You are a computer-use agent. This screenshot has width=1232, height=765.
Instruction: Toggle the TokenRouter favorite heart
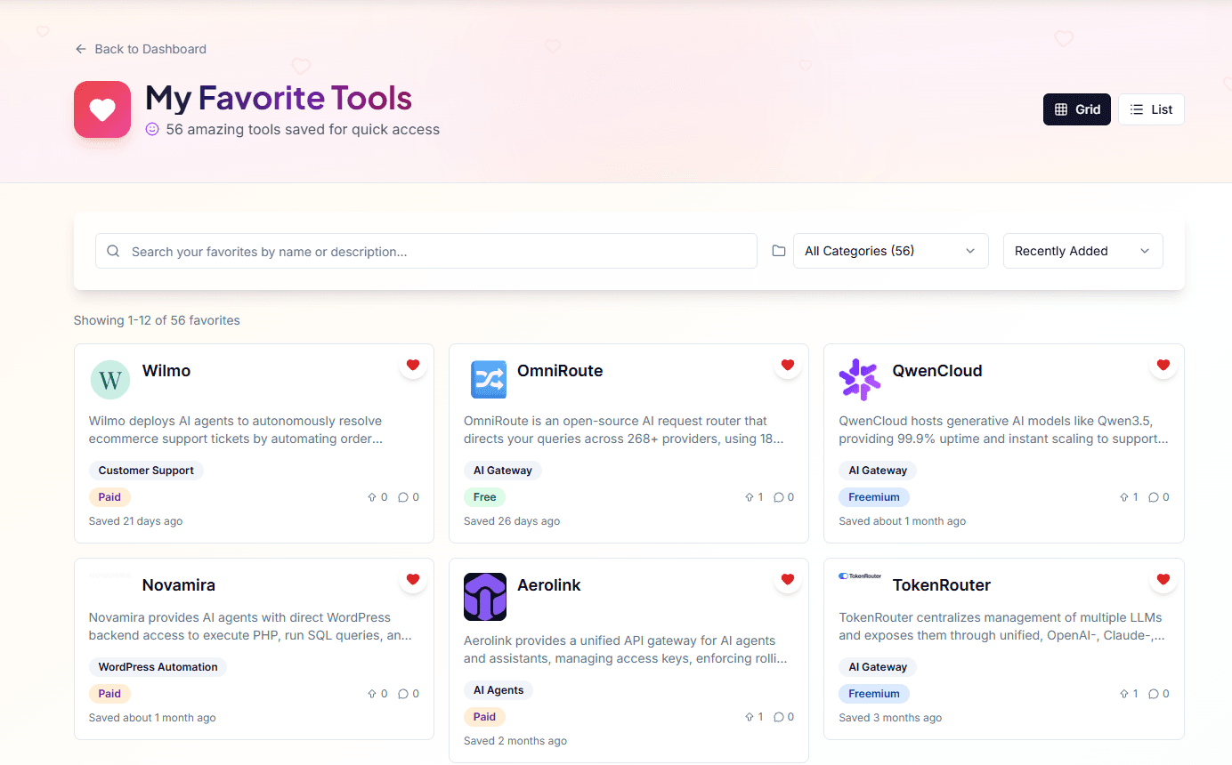tap(1163, 579)
